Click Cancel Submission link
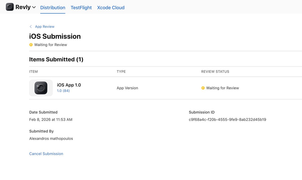Screen dimensions: 302x180 coord(46,154)
